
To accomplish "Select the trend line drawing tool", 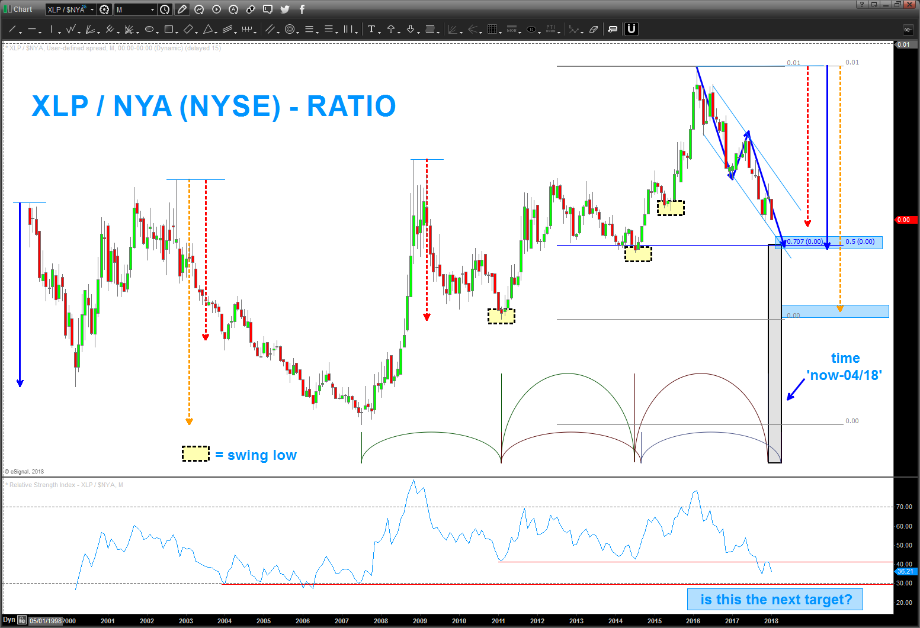I will 12,29.
